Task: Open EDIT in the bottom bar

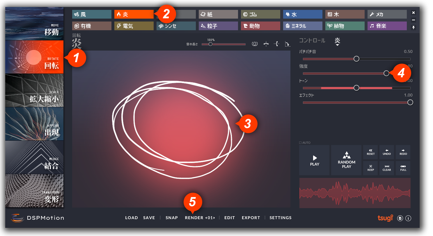Action: tap(230, 218)
